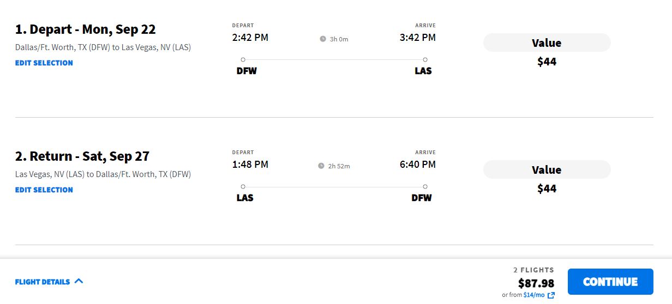This screenshot has height=304, width=672.
Task: Click the LAS origin dot on return route line
Action: point(243,186)
